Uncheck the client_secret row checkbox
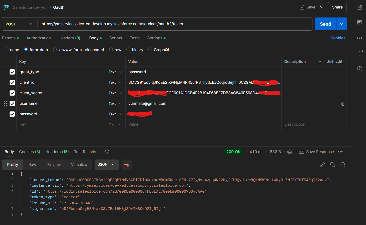 (12, 93)
